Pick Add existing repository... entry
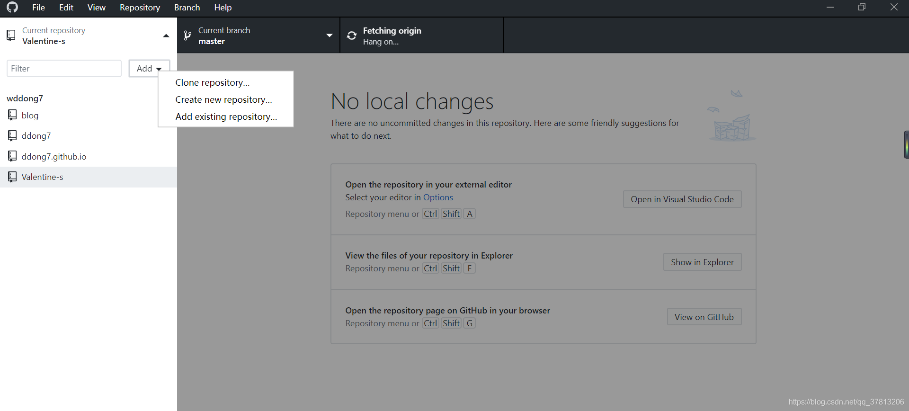The height and width of the screenshot is (411, 909). pyautogui.click(x=226, y=116)
